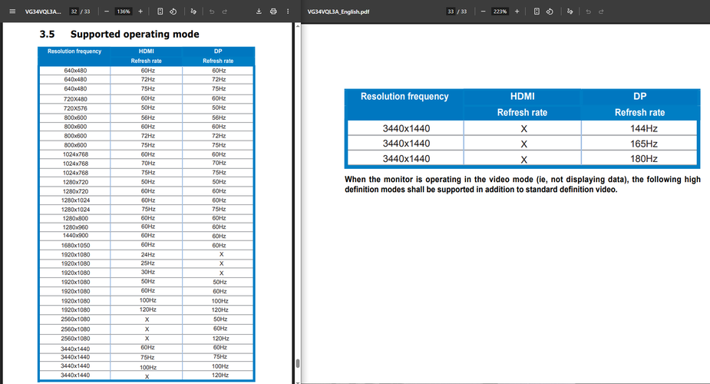Download the left PDF document
710x384 pixels.
pos(259,12)
